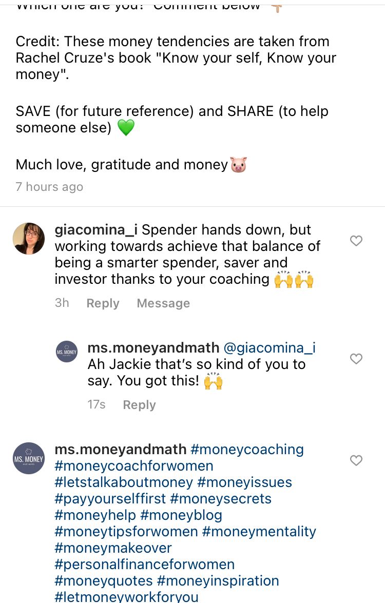Open the #moneytipsforwomen hashtag
Image resolution: width=385 pixels, height=603 pixels.
pos(126,532)
